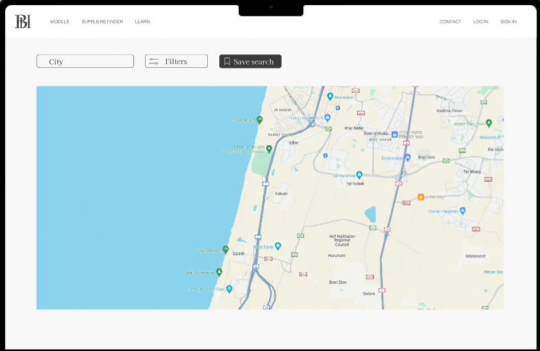
Task: Click the Kadima Zoran map label
Action: [450, 111]
